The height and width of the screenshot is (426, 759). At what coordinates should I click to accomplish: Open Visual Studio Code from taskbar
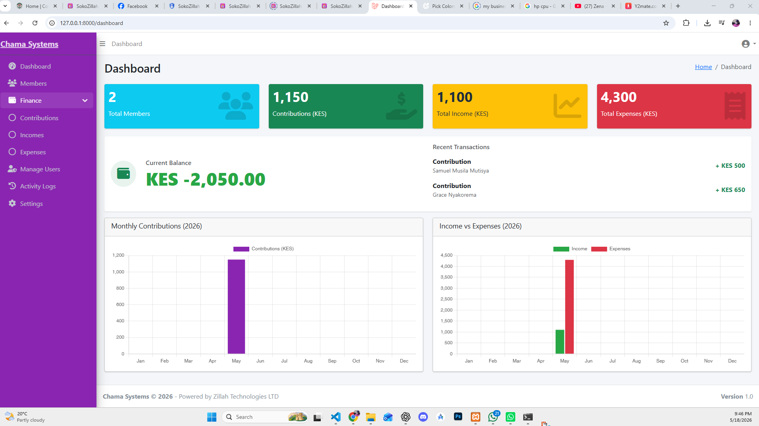tap(336, 417)
